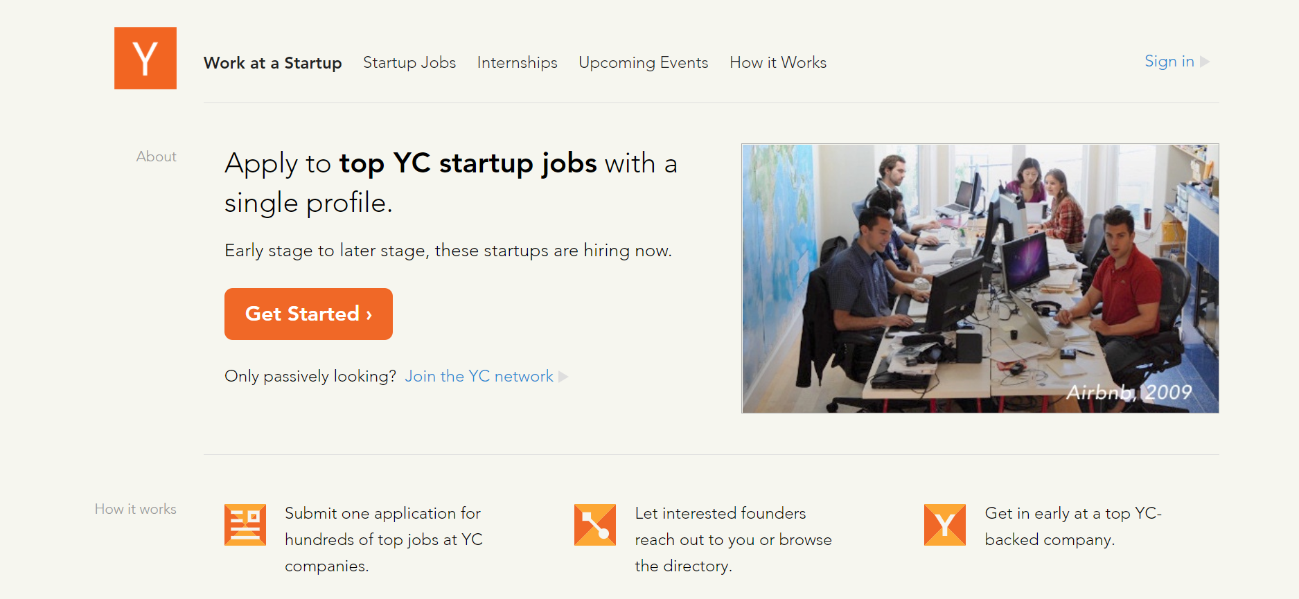Open Upcoming Events in the navigation
1299x599 pixels.
point(643,63)
